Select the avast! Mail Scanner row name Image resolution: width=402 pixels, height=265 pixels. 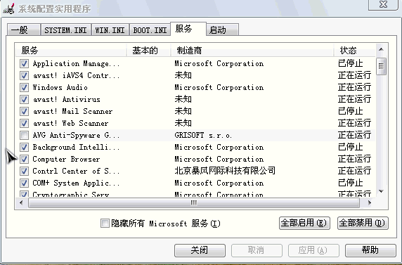73,111
